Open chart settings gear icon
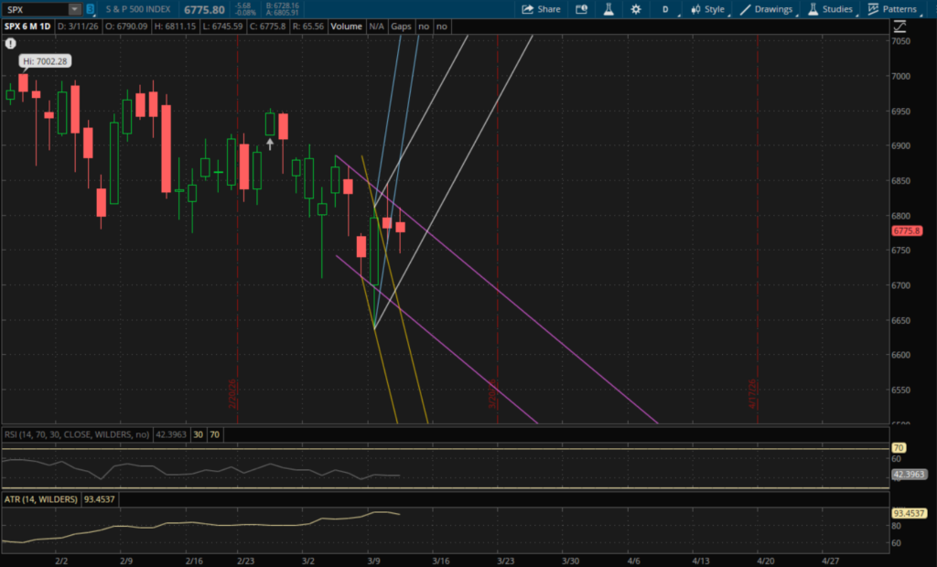This screenshot has width=937, height=567. coord(636,9)
